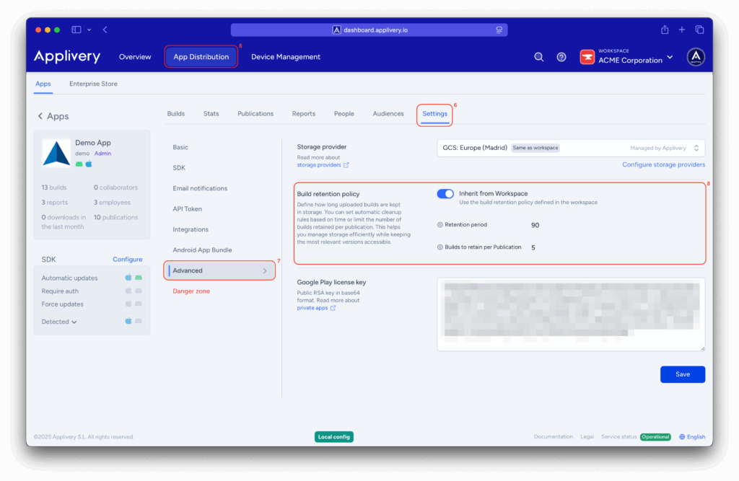
Task: Click the Applivery logo in the navigation bar
Action: point(66,56)
